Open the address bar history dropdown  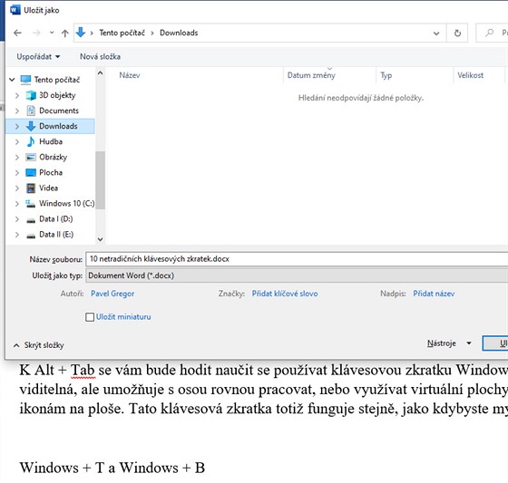point(436,33)
